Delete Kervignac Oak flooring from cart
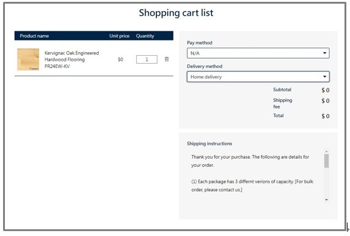This screenshot has height=236, width=350. 167,59
